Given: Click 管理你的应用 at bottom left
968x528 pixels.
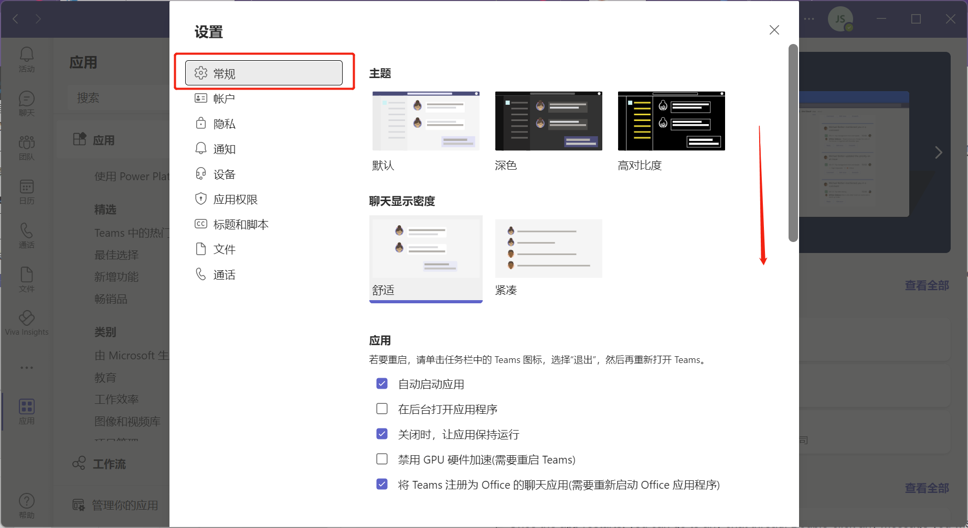Looking at the screenshot, I should pos(124,504).
